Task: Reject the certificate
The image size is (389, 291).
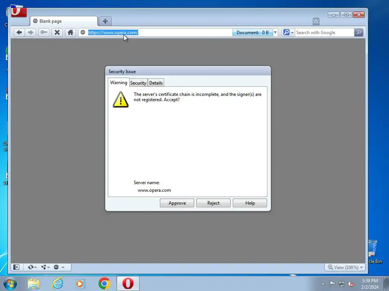Action: point(213,203)
